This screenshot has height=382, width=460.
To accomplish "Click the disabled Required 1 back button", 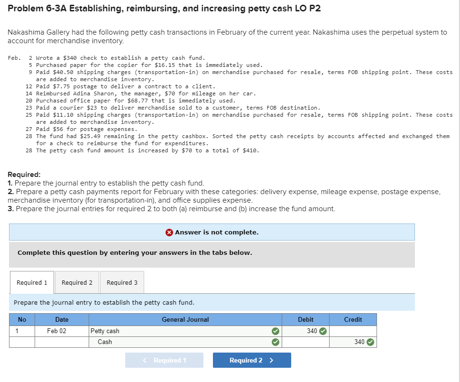I will pos(164,360).
